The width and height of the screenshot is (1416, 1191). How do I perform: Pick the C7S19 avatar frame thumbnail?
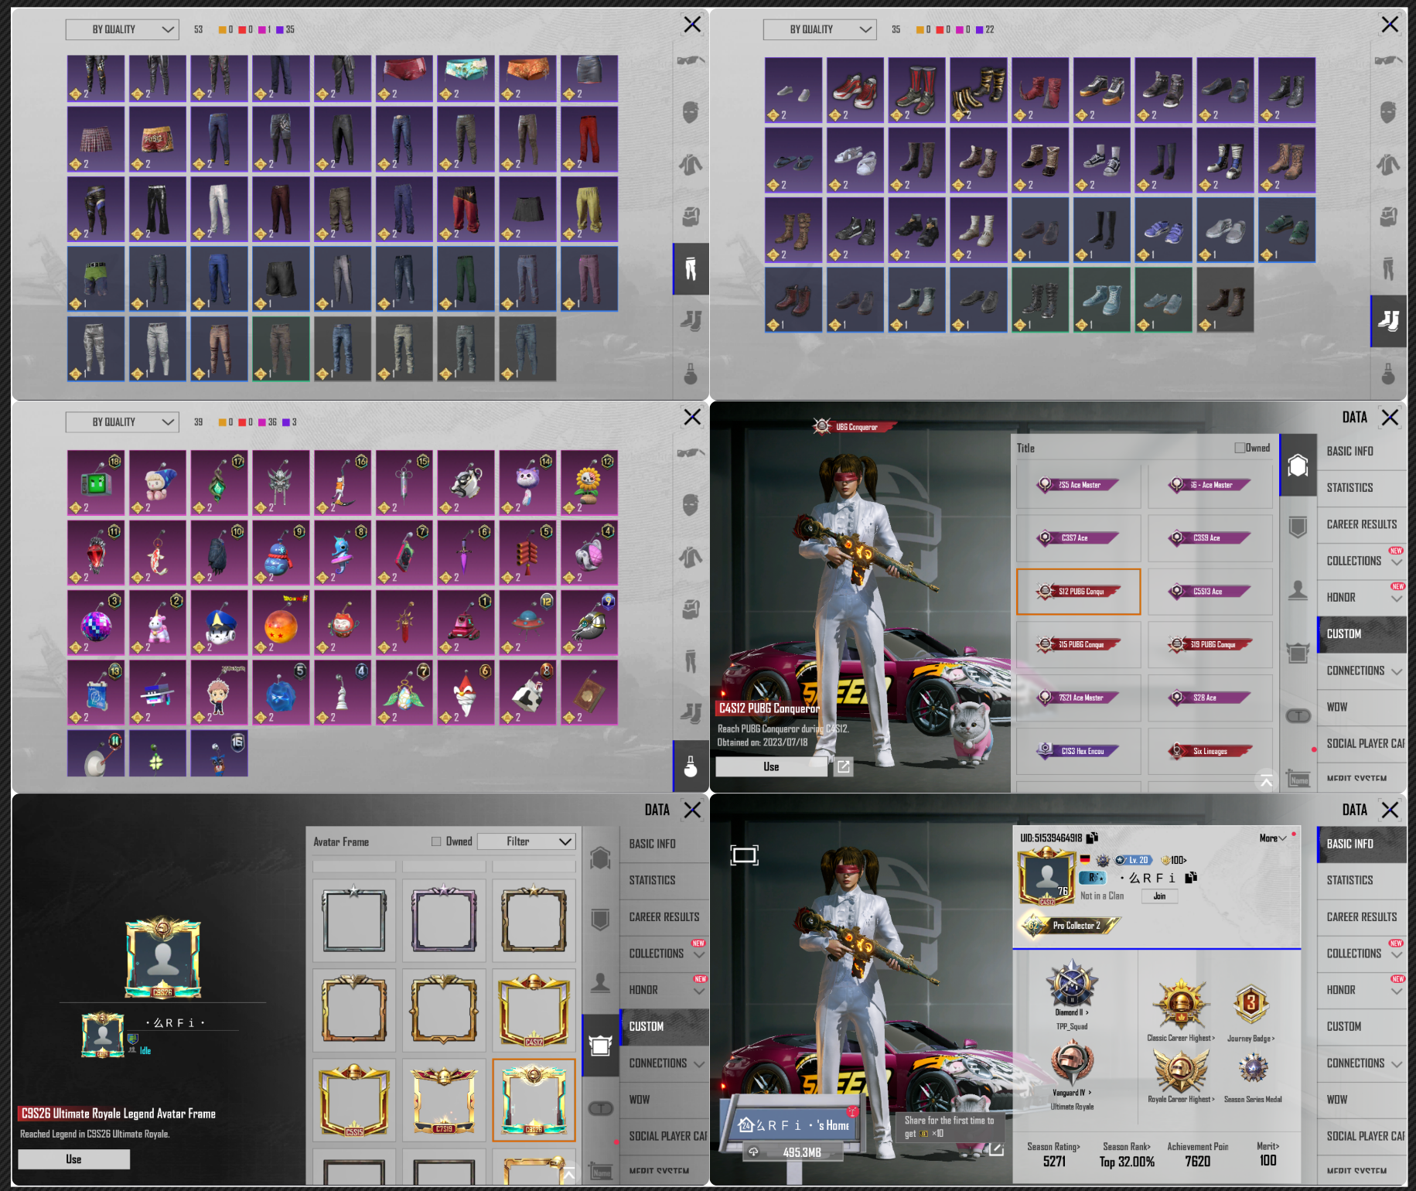click(444, 1100)
